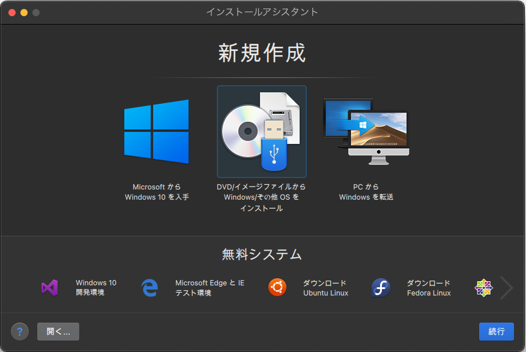Click the Fedora logo icon
The width and height of the screenshot is (526, 352).
pos(381,288)
